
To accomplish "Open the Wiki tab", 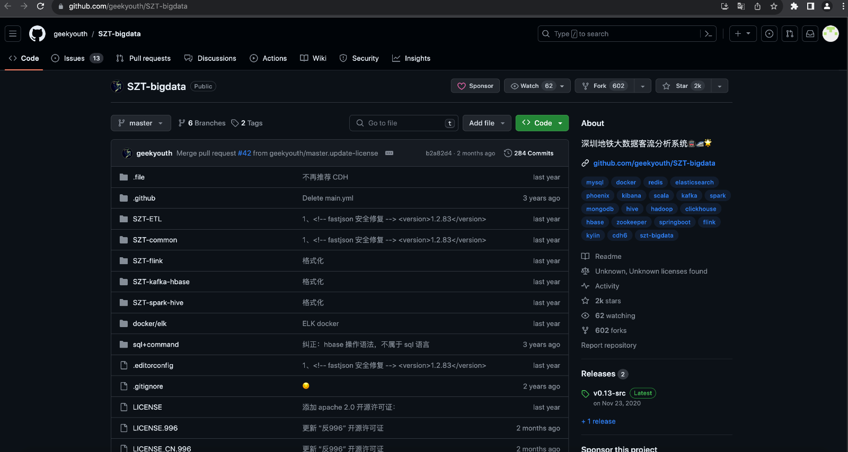I will click(313, 58).
